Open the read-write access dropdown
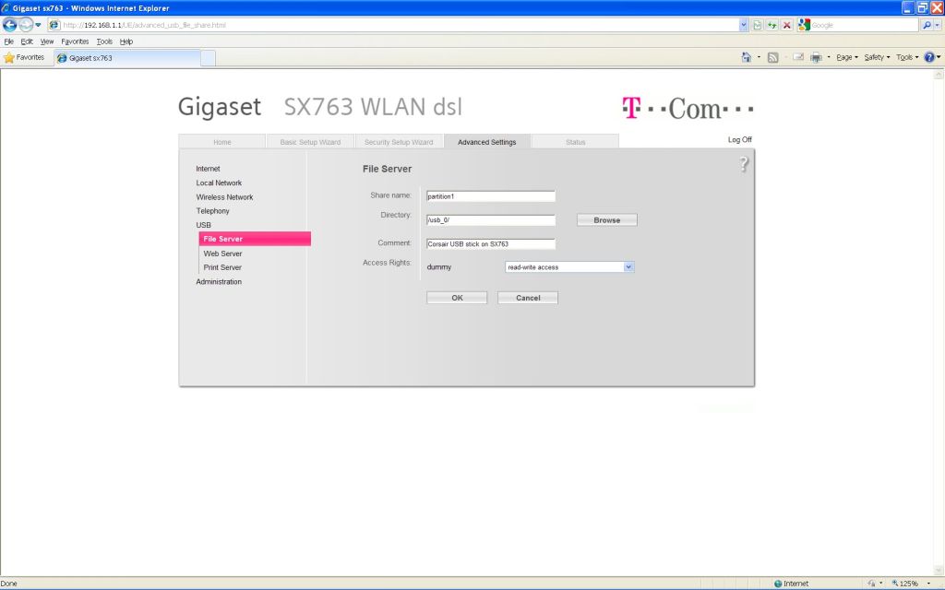This screenshot has height=590, width=945. pos(569,266)
